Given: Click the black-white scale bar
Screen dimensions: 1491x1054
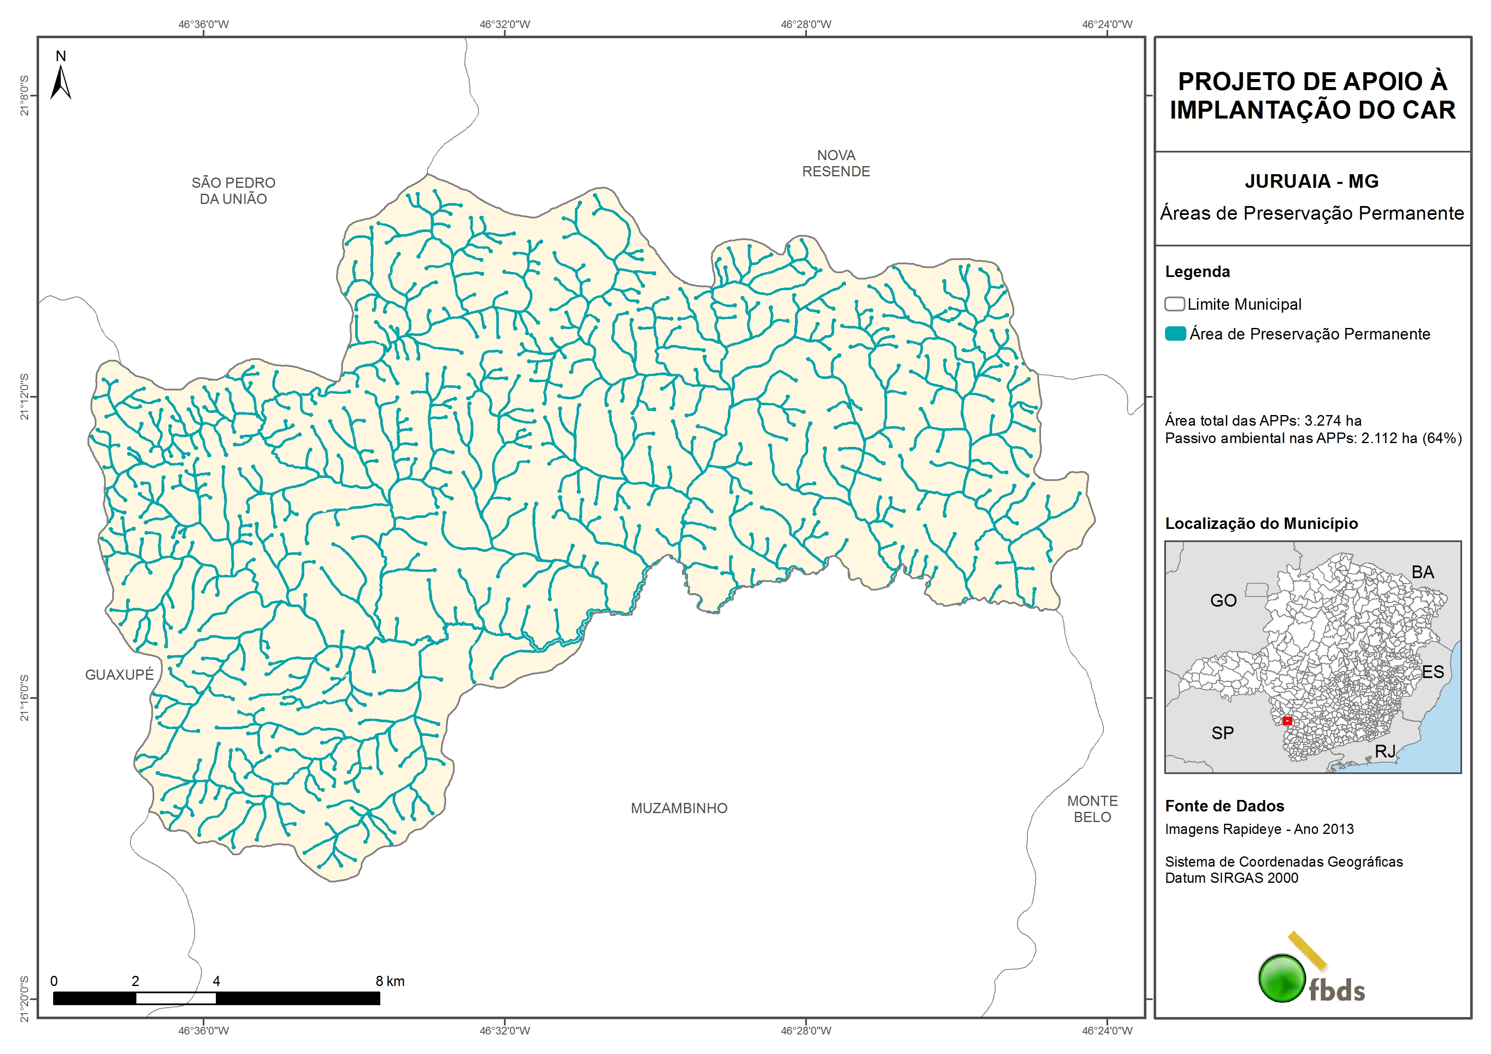Looking at the screenshot, I should coord(216,998).
